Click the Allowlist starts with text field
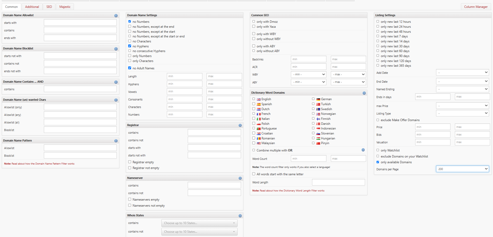This screenshot has width=493, height=237. pyautogui.click(x=80, y=23)
